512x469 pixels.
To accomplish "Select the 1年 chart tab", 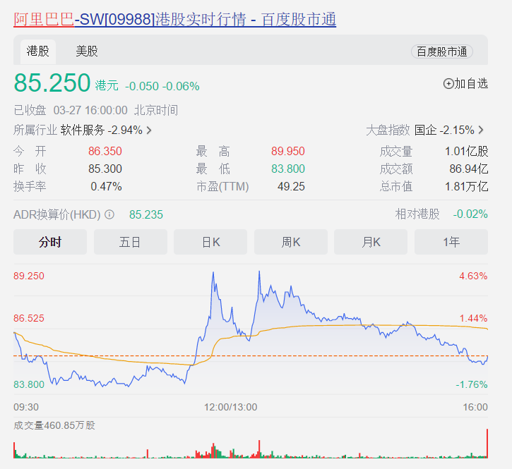I will pos(451,242).
